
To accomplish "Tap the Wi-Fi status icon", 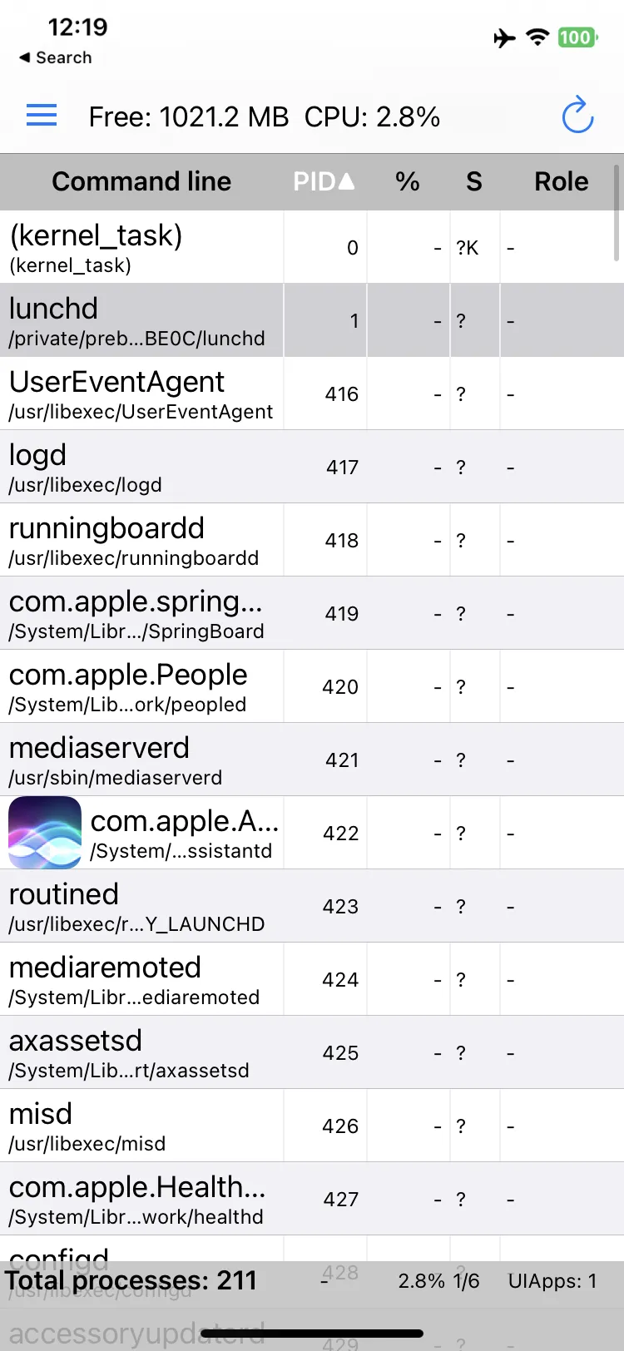I will pos(538,37).
